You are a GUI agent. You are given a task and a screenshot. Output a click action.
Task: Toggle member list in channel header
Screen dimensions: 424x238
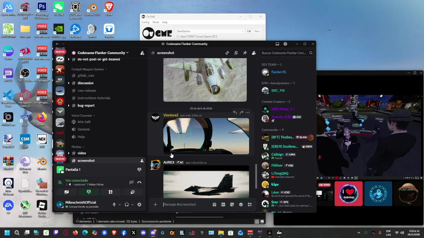coord(254,53)
